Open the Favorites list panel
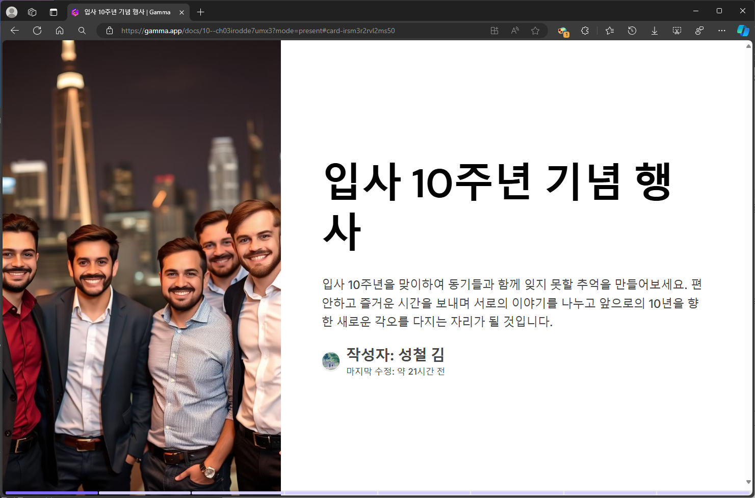 click(610, 31)
